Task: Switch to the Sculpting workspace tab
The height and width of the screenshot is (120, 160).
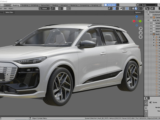Action: [25, 5]
